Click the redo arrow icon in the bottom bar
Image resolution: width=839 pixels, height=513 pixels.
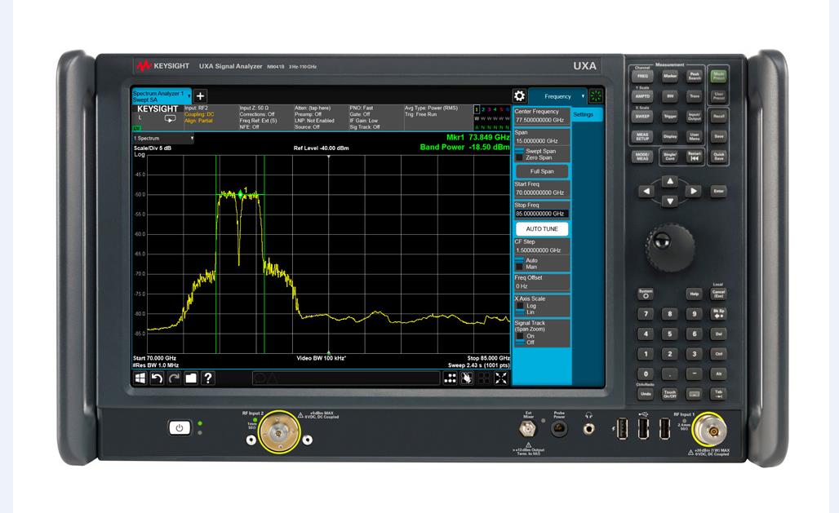coord(174,378)
